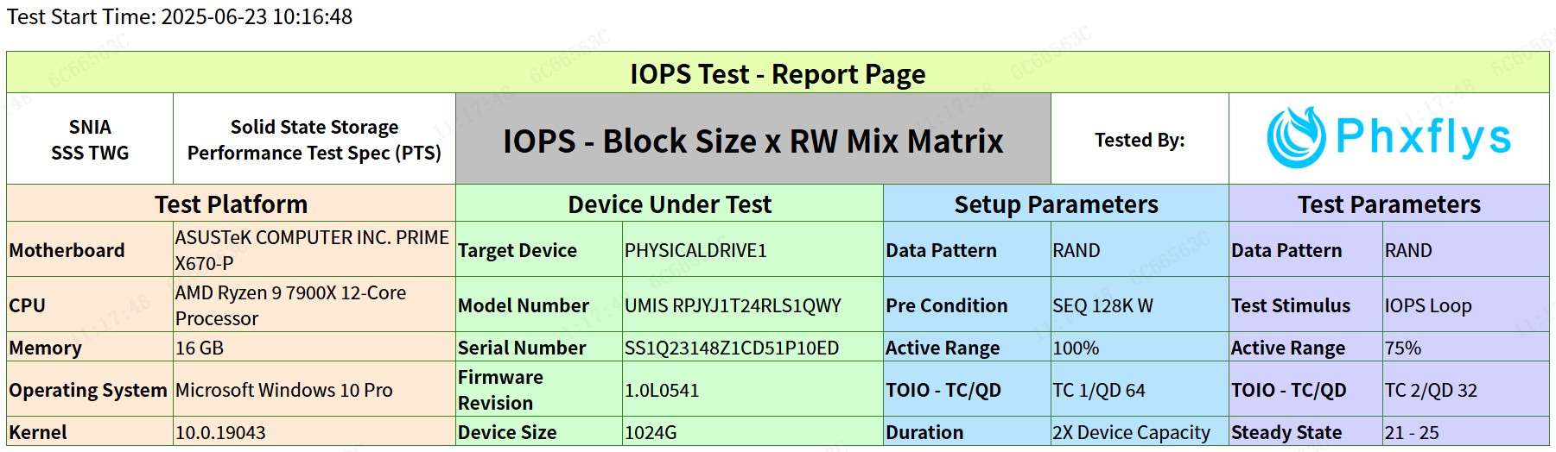Click the IOPS Loop test stimulus value
This screenshot has width=1556, height=452.
[x=1427, y=305]
